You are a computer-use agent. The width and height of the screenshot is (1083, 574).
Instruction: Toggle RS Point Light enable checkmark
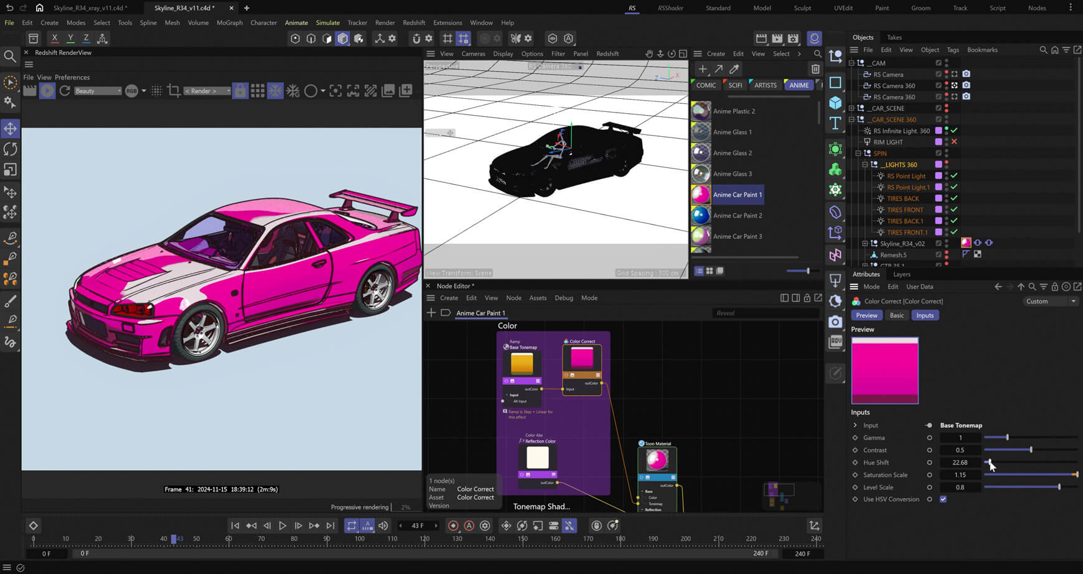tap(954, 176)
